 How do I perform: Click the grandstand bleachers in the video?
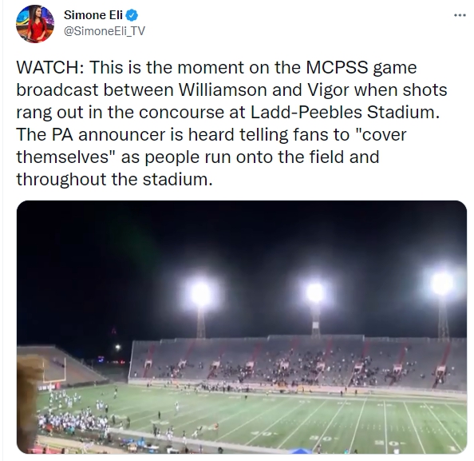[x=298, y=362]
